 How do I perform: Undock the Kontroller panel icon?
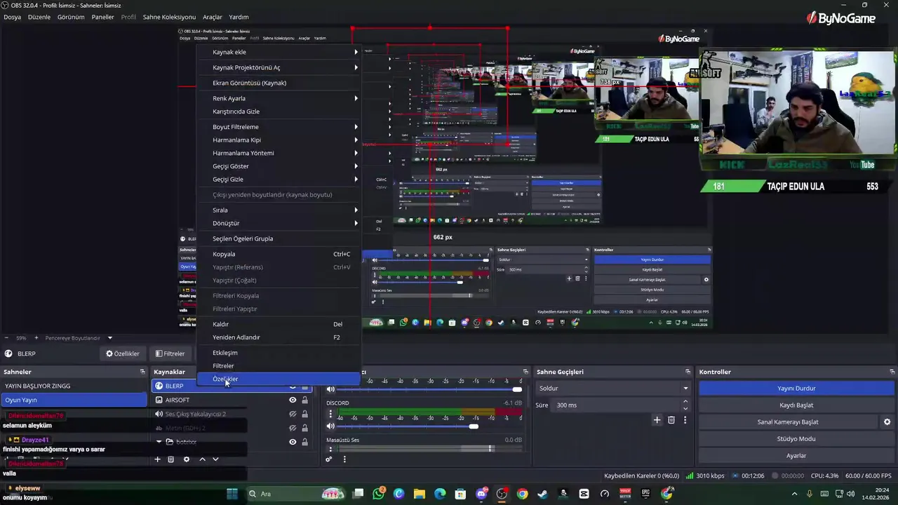pyautogui.click(x=892, y=372)
